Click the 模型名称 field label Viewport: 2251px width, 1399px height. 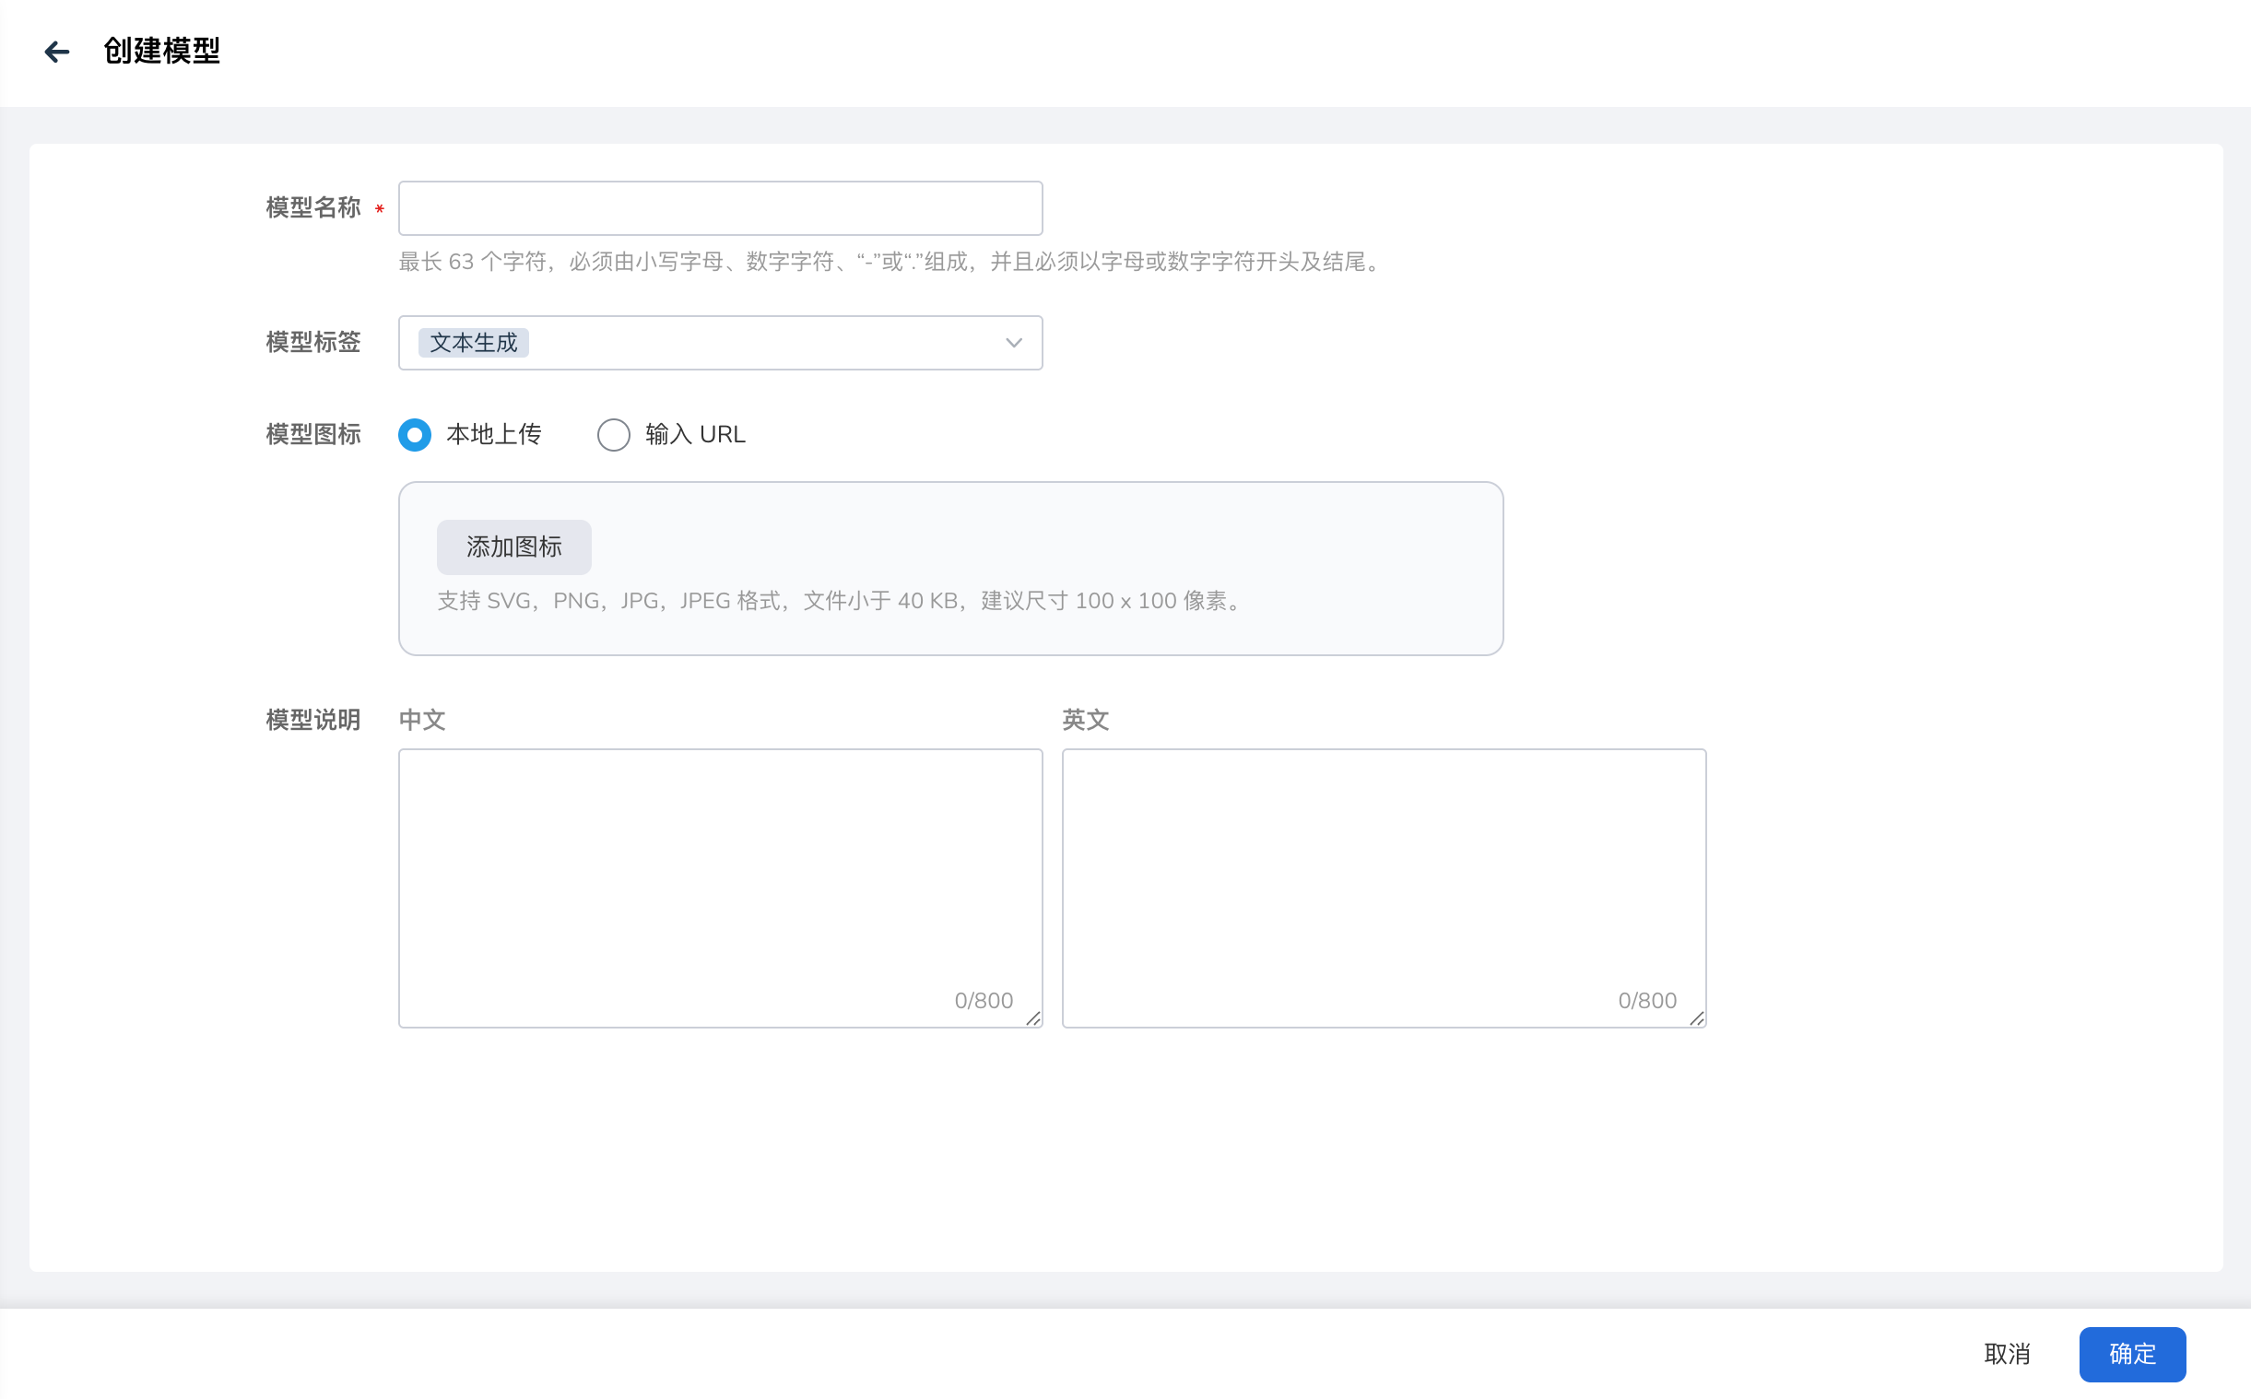tap(313, 208)
